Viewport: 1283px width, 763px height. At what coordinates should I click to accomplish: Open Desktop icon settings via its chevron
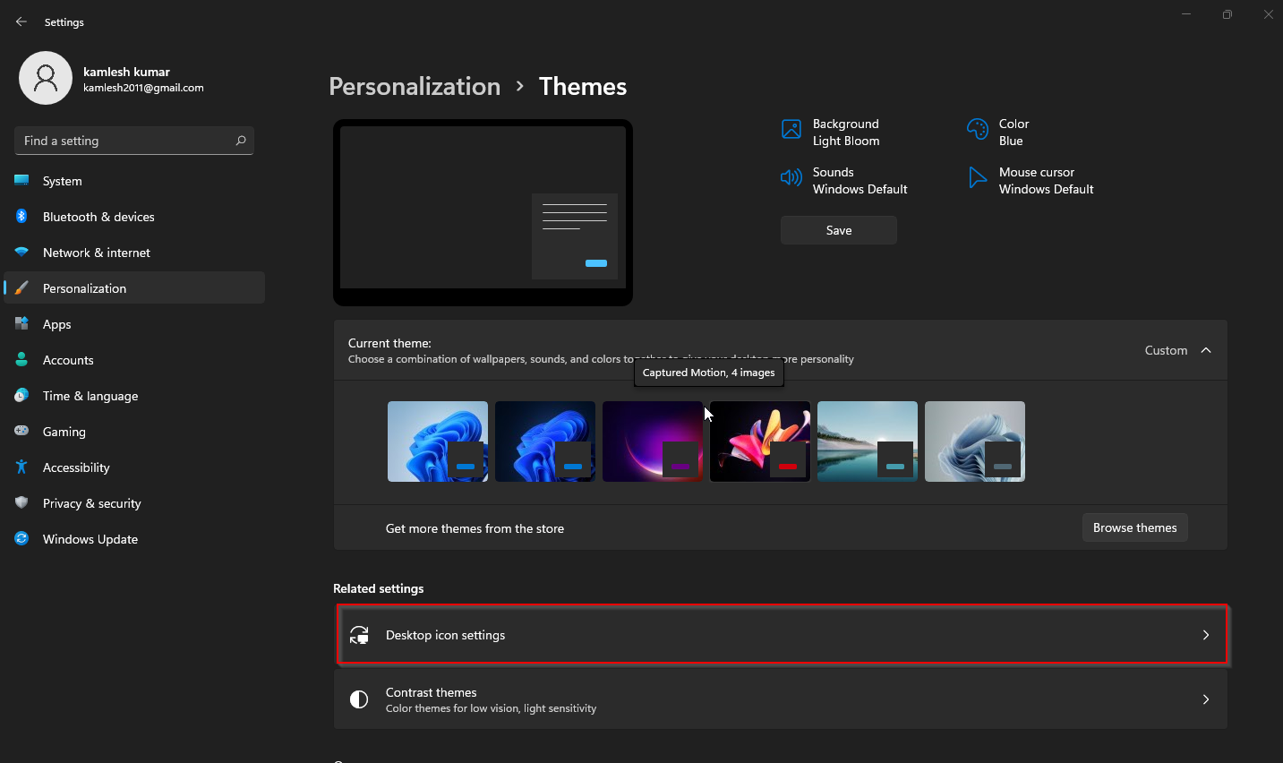[1205, 634]
